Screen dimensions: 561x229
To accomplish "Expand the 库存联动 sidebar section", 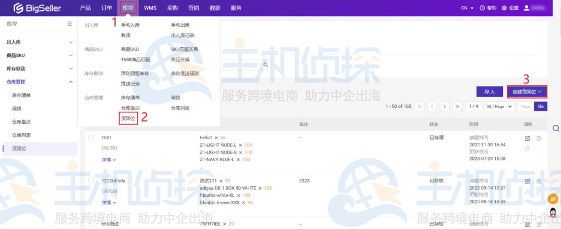I will pos(71,68).
